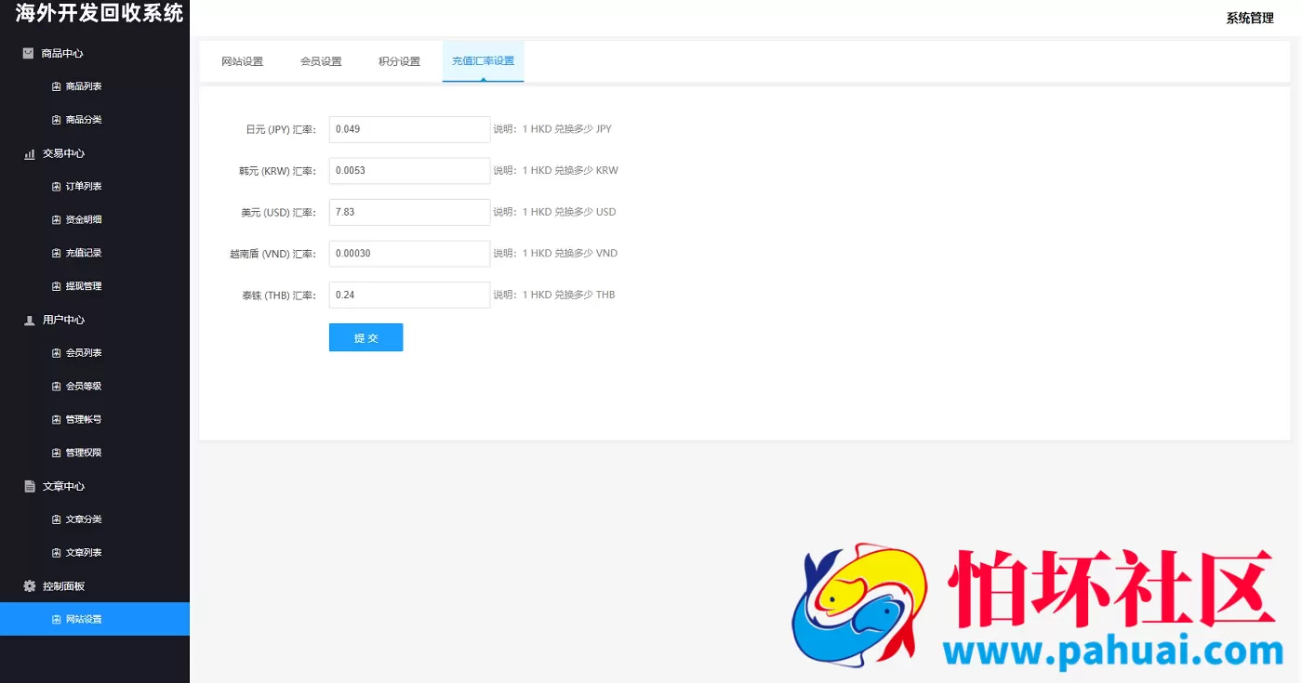
Task: Click the icon beside 会员列表
Action: point(56,353)
